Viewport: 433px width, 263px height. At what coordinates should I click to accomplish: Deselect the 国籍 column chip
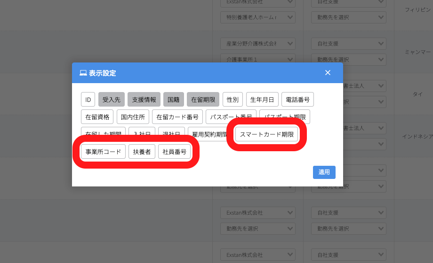174,100
